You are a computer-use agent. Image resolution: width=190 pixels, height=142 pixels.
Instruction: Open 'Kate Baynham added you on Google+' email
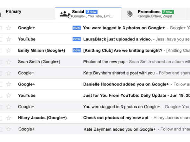[119, 129]
